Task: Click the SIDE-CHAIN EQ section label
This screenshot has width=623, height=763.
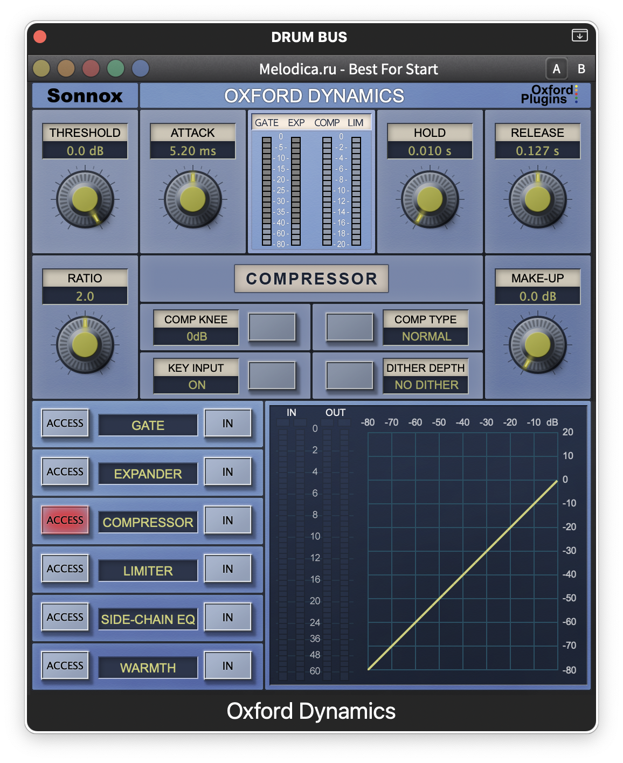Action: click(x=148, y=619)
